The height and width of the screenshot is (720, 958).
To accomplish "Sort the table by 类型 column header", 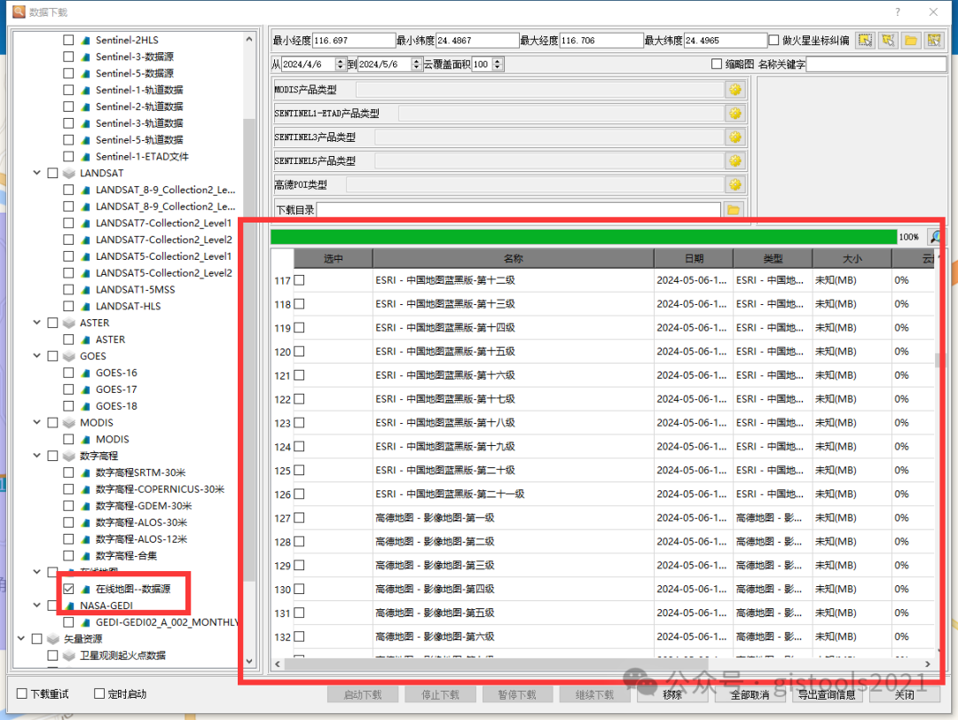I will 773,259.
